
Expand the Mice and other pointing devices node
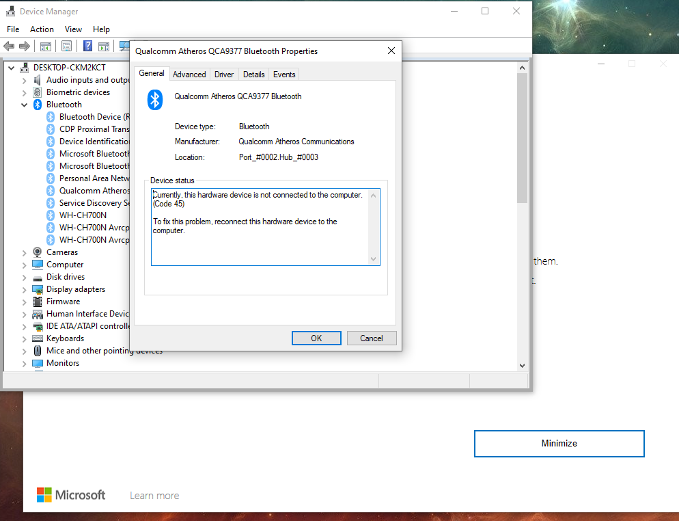coord(25,351)
